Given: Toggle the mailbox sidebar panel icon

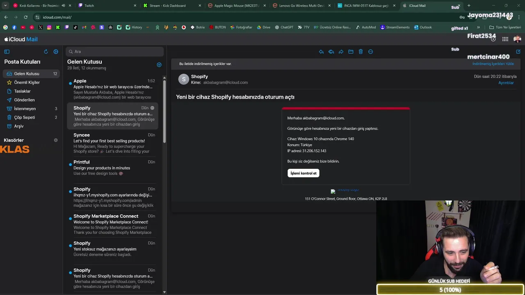Looking at the screenshot, I should tap(7, 52).
